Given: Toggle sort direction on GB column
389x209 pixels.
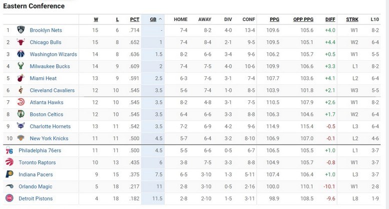Looking at the screenshot, I should point(156,19).
